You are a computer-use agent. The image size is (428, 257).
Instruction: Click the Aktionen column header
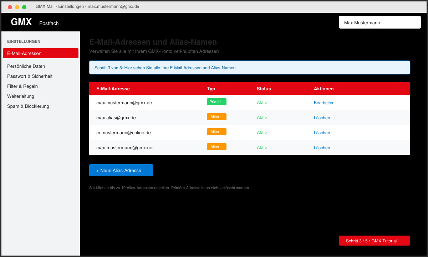pyautogui.click(x=324, y=89)
